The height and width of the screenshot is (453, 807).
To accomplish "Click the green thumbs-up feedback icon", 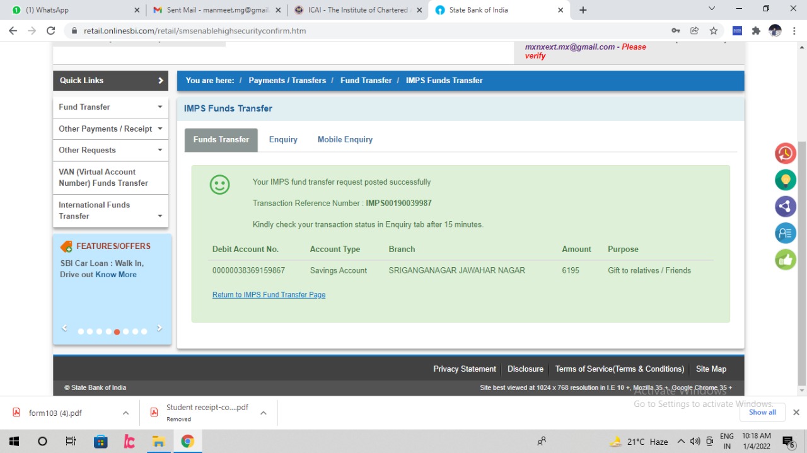I will coord(786,260).
